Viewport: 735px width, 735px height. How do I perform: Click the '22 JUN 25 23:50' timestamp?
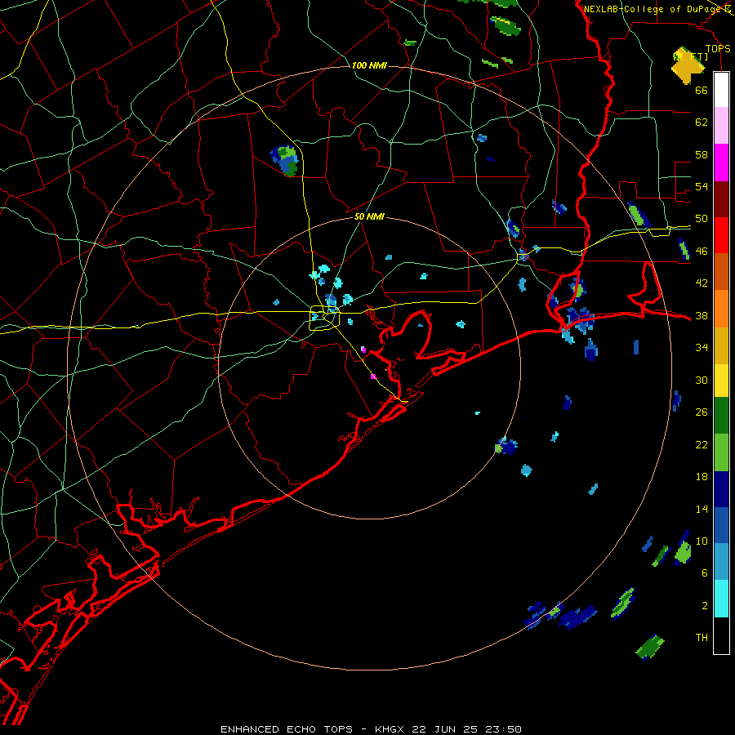tap(466, 729)
